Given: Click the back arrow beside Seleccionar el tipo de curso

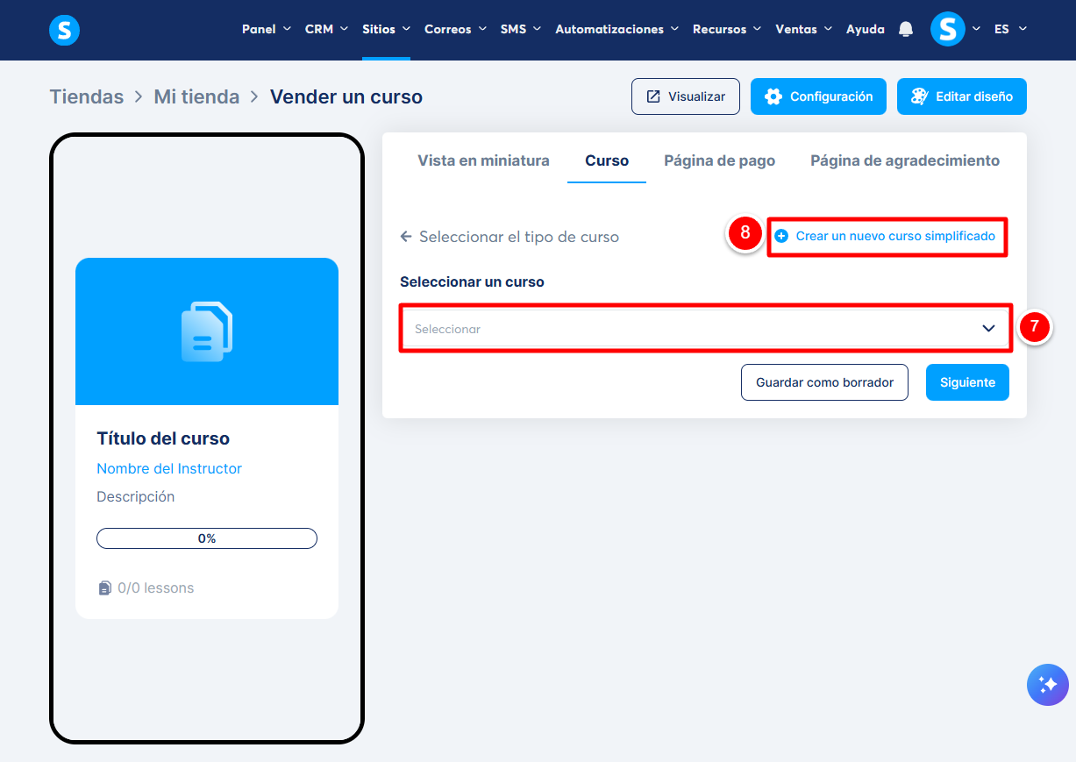Looking at the screenshot, I should [406, 237].
